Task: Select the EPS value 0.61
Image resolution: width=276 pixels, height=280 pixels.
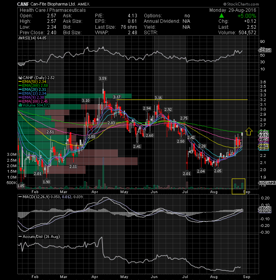Action: 132,21
